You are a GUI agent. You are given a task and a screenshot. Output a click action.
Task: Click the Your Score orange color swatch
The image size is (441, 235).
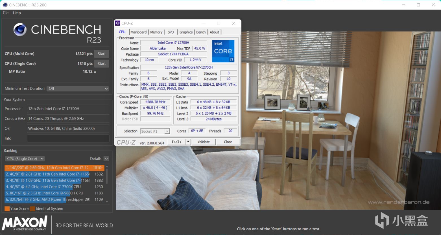pos(7,209)
